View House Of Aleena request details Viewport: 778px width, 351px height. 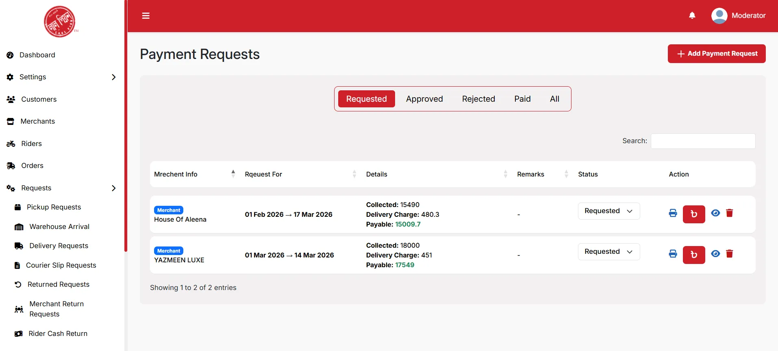tap(716, 213)
